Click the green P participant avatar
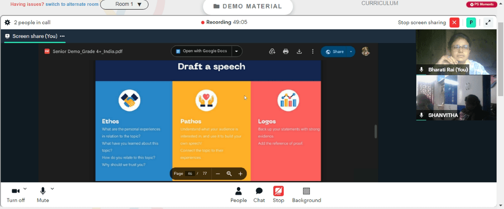 tap(471, 23)
